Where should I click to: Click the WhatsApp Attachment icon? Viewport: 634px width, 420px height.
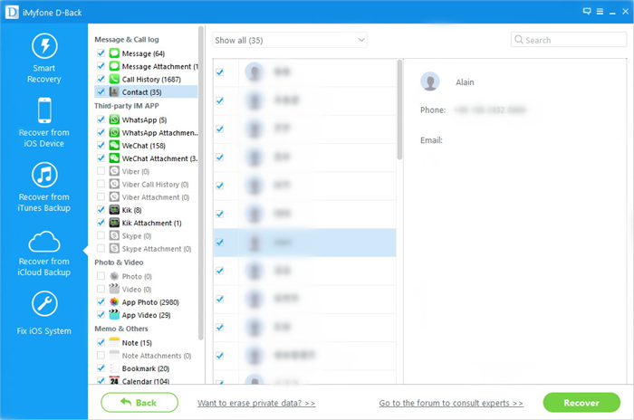click(x=114, y=132)
